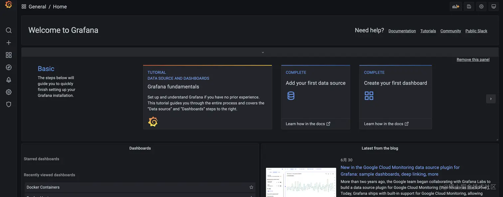This screenshot has height=197, width=503.
Task: Open the Google Cloud Monitoring blog post title
Action: click(400, 171)
